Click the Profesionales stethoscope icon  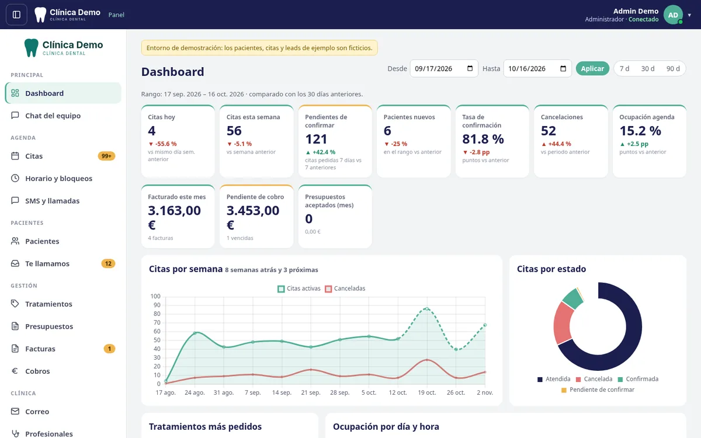coord(15,433)
